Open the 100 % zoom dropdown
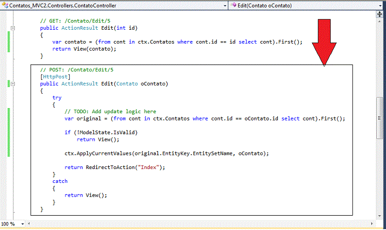386x230 pixels. (x=23, y=224)
